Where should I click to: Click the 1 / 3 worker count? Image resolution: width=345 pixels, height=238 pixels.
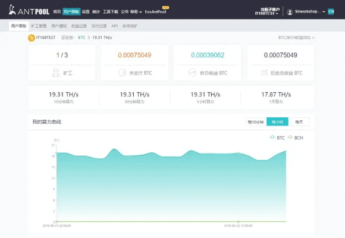click(x=62, y=55)
